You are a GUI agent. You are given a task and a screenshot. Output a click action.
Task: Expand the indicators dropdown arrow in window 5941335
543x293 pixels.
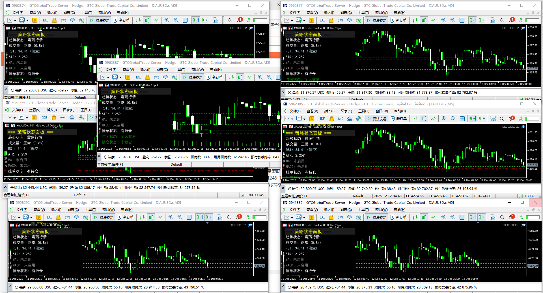304,218
